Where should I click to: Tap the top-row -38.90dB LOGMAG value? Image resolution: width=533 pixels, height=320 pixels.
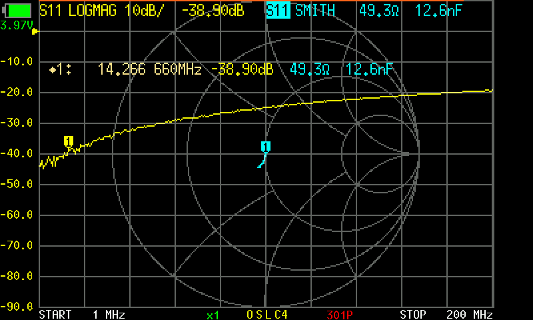213,11
